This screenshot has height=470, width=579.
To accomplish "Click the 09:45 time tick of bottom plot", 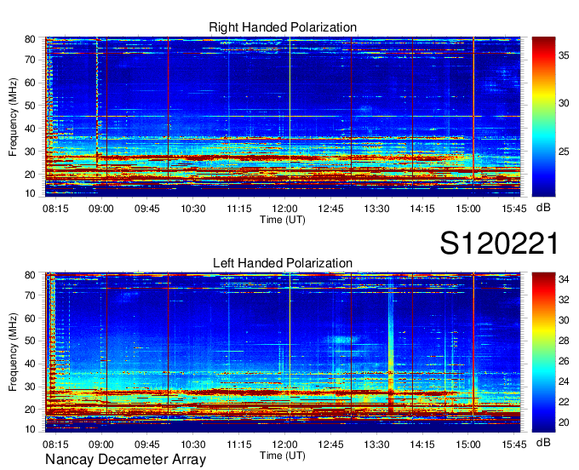I will (147, 444).
